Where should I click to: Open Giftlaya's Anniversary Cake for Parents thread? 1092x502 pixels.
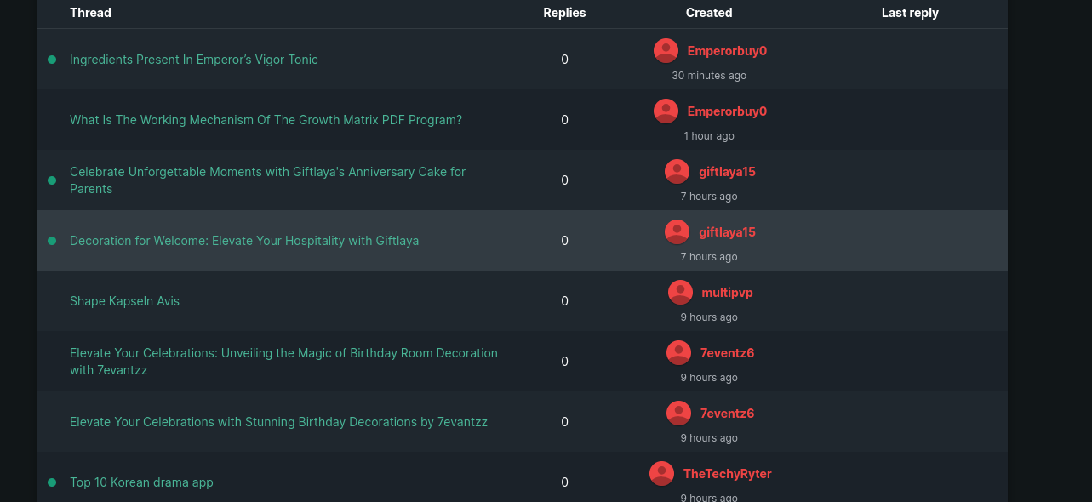267,180
